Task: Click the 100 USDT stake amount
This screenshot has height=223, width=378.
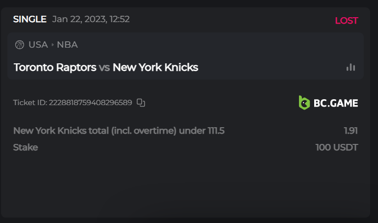Action: point(336,147)
